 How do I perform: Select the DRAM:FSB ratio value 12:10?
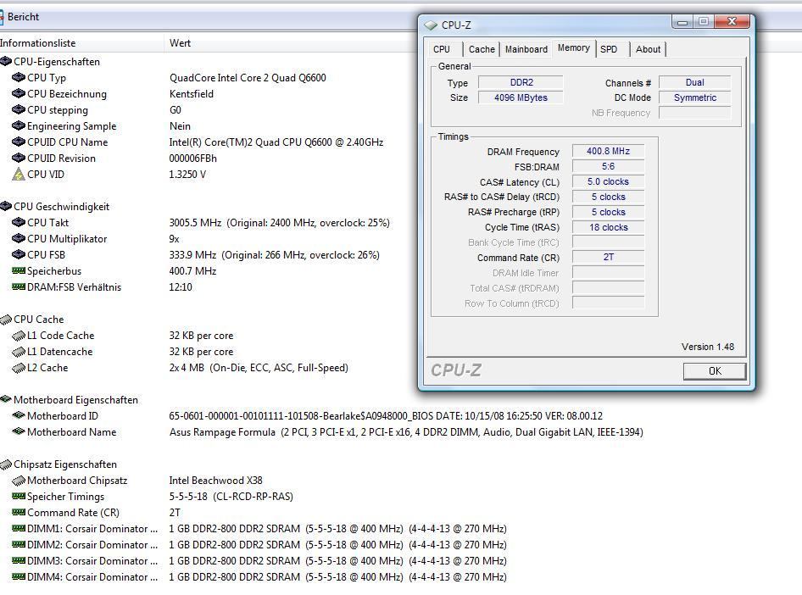click(181, 286)
